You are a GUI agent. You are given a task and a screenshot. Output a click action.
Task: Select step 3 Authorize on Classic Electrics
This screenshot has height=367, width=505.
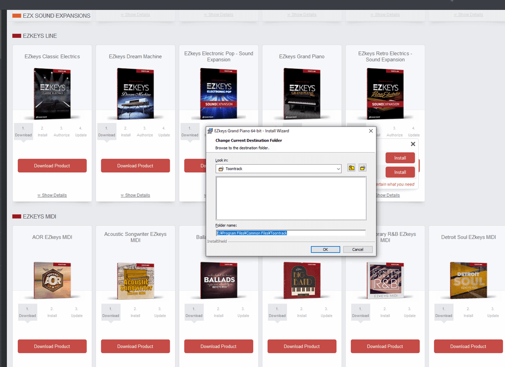click(x=61, y=132)
